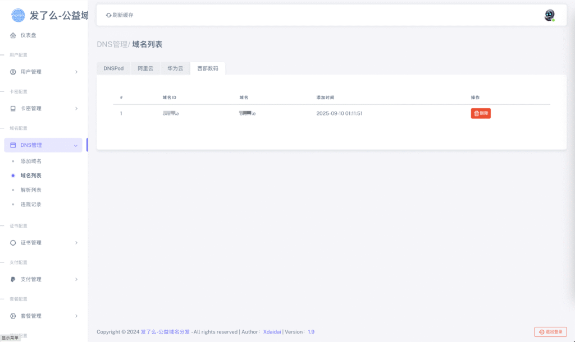Image resolution: width=575 pixels, height=342 pixels.
Task: Open the dashboard home icon
Action: pos(13,35)
